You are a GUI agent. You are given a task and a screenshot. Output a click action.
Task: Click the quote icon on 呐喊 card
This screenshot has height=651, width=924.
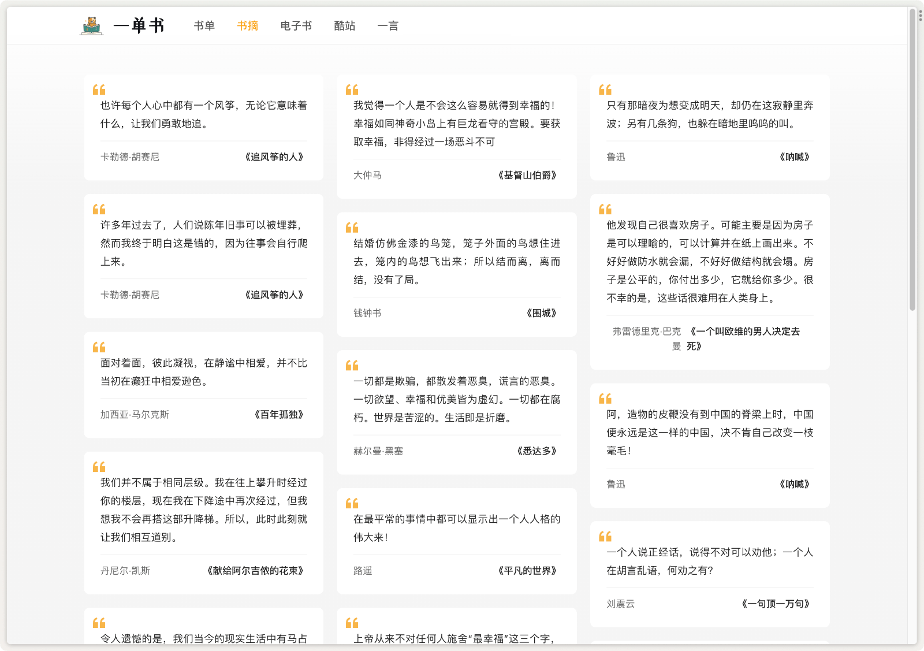606,89
